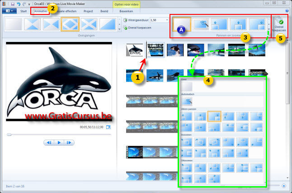Image resolution: width=292 pixels, height=193 pixels.
Task: Open the quick access toolbar customize arrow
Action: coord(29,4)
